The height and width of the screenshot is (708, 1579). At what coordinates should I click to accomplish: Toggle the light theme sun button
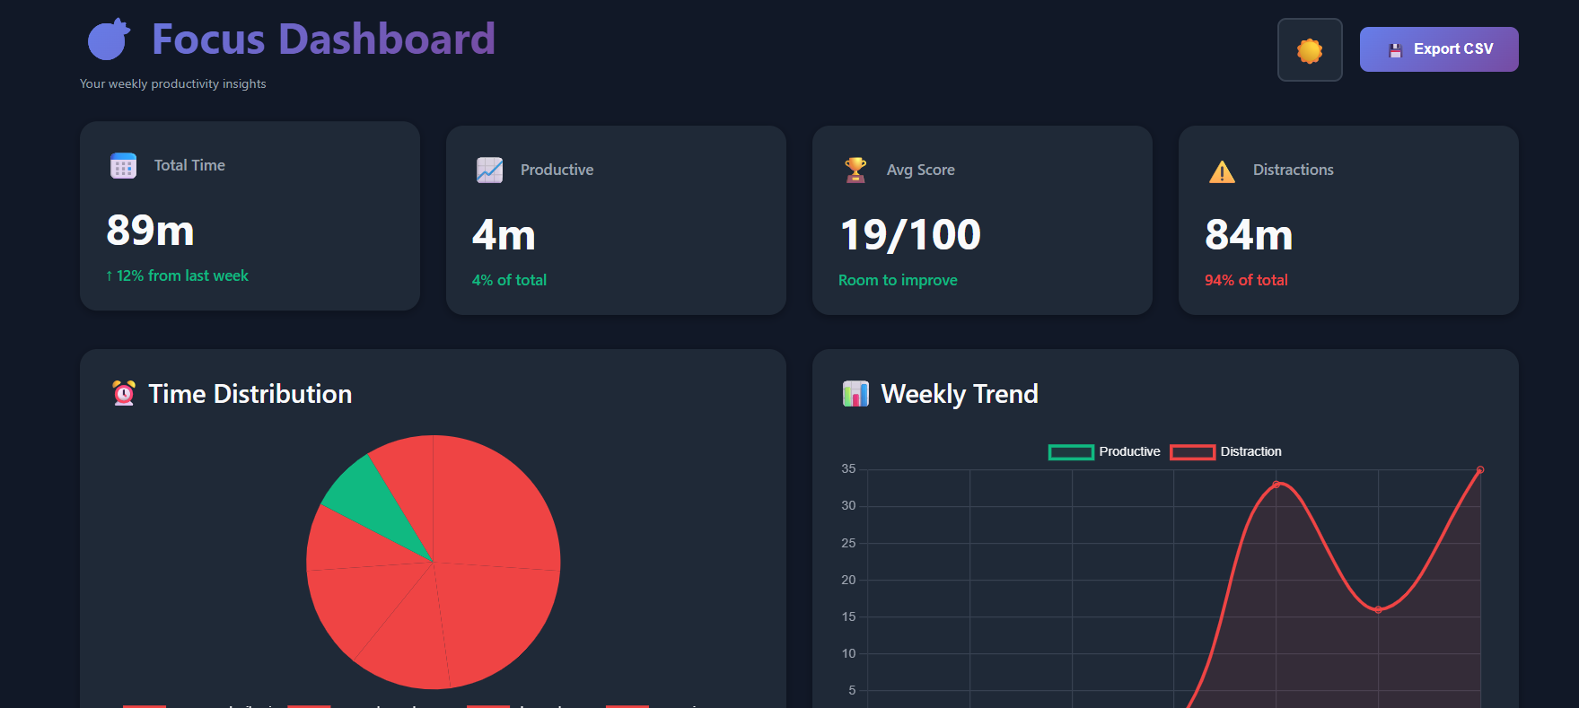(x=1310, y=49)
